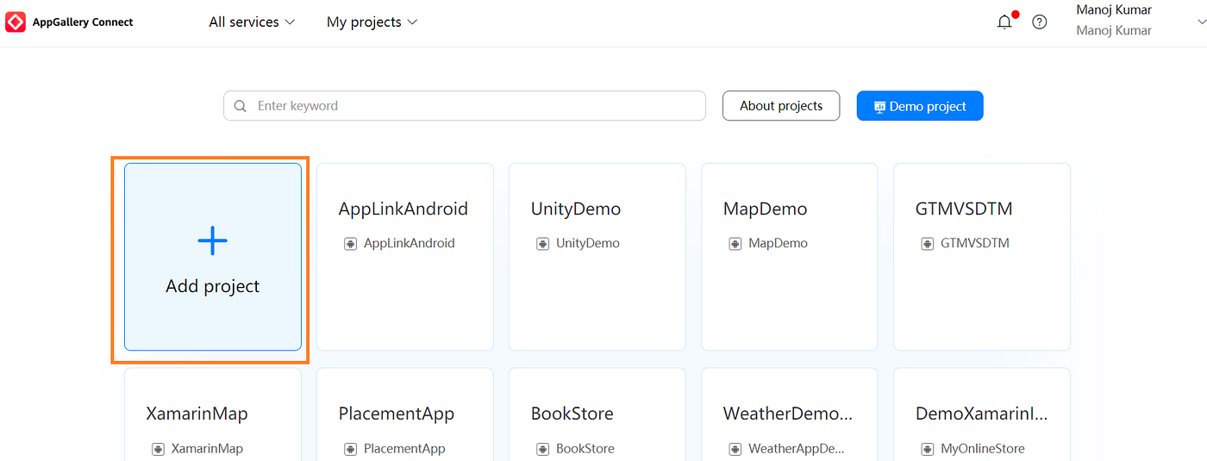Select the PlacementApp app name under its card

(405, 449)
